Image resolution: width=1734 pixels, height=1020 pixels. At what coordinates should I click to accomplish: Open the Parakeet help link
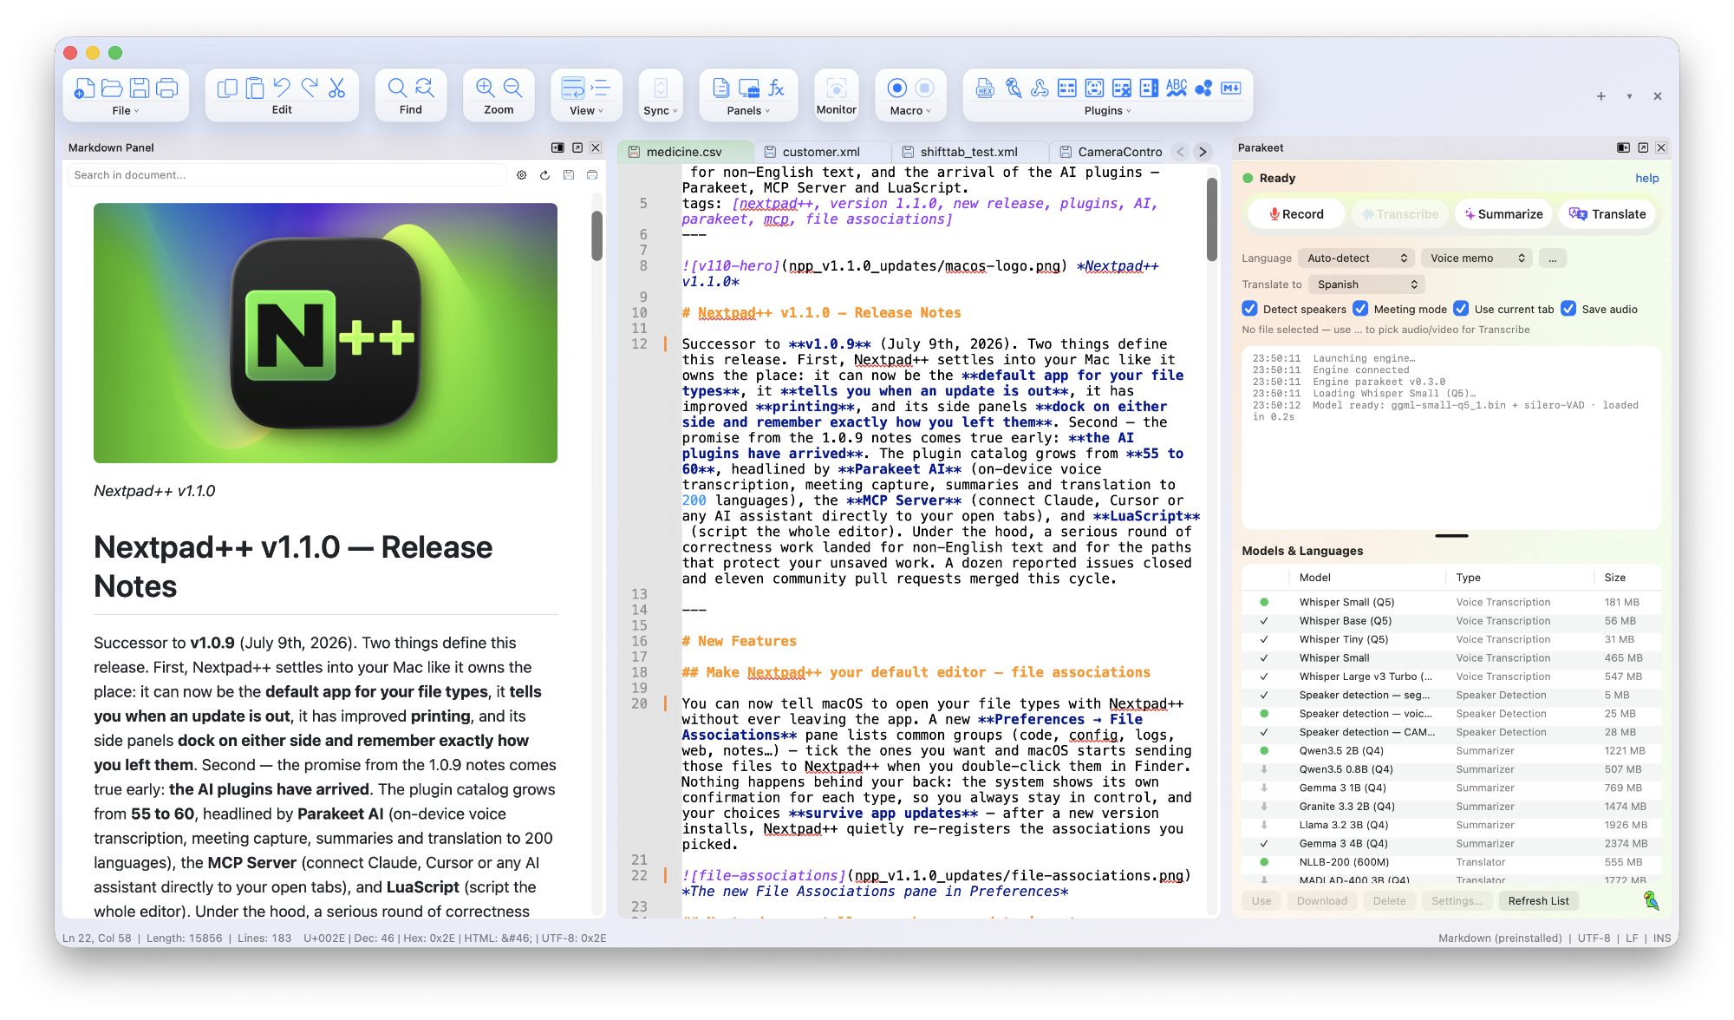1646,179
